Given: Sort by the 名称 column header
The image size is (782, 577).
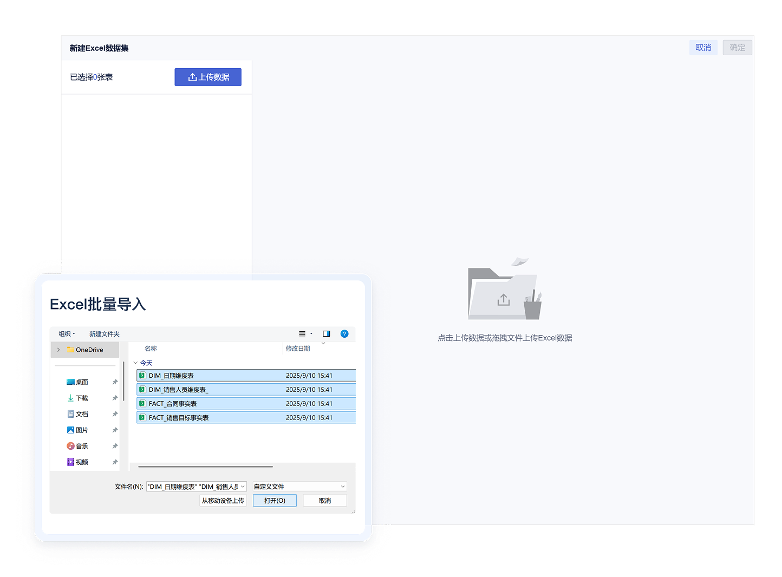Looking at the screenshot, I should pos(151,349).
